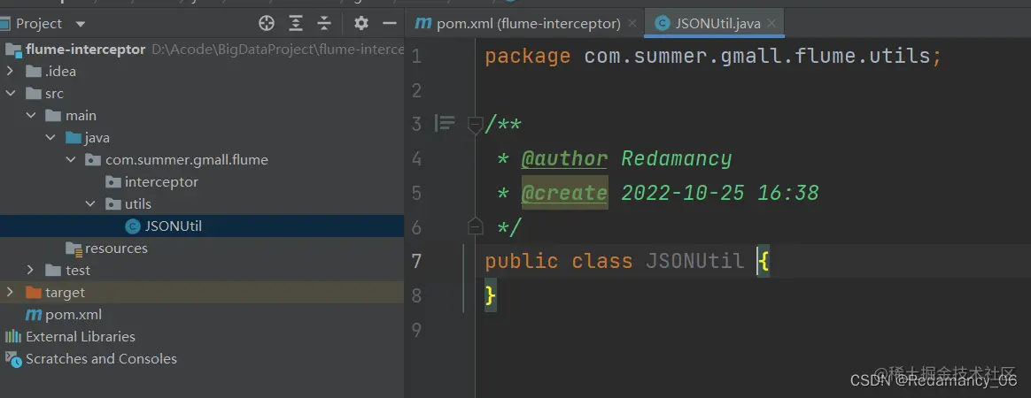Expand the target folder
Screen dimensions: 1031x398
10,292
